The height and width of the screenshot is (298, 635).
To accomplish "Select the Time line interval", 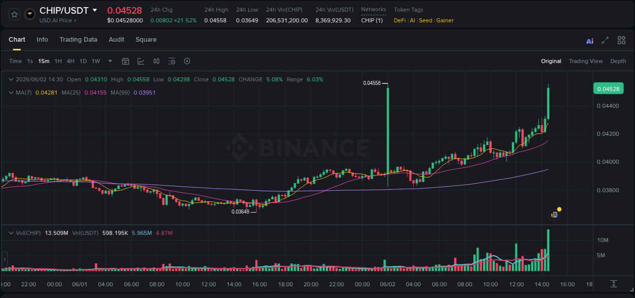I will pyautogui.click(x=15, y=61).
